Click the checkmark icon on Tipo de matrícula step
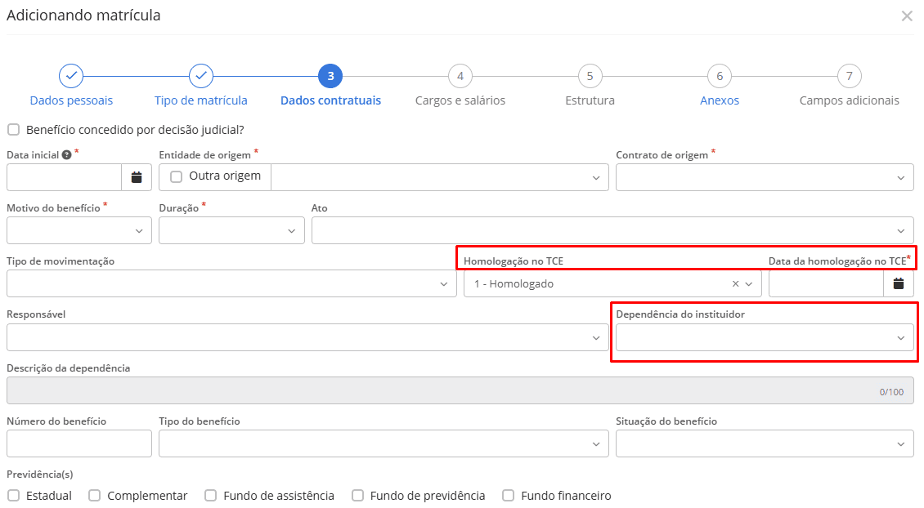924x508 pixels. tap(201, 76)
